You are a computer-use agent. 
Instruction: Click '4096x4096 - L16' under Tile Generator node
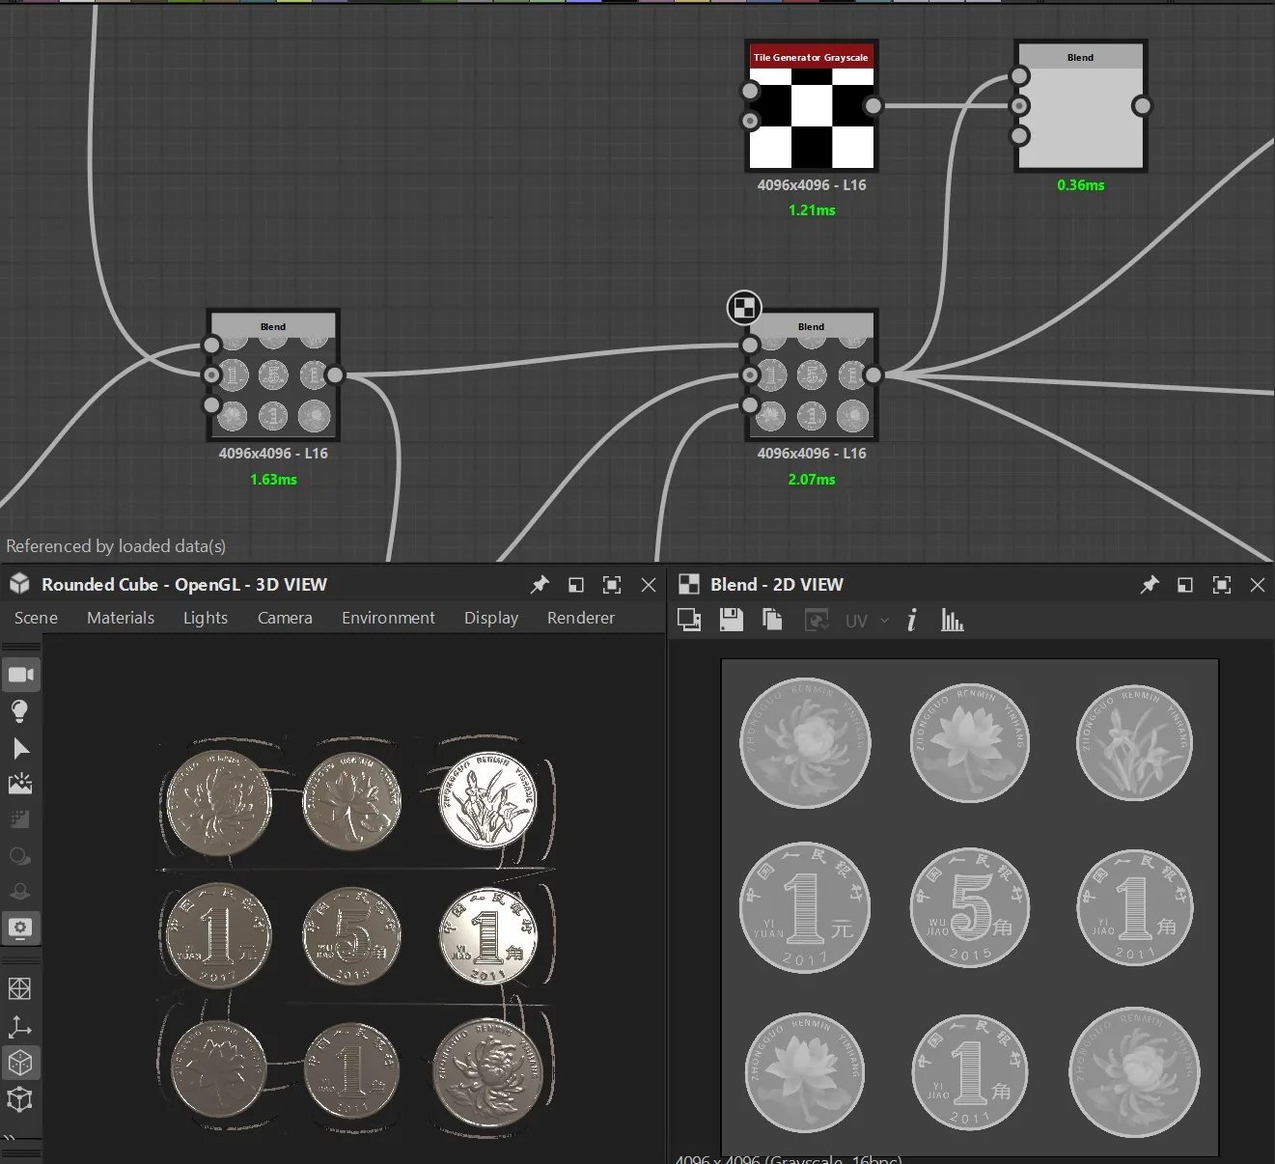[812, 184]
